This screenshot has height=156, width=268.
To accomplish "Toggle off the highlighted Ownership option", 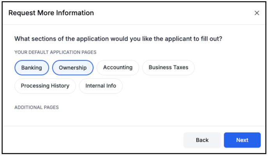I will 73,68.
